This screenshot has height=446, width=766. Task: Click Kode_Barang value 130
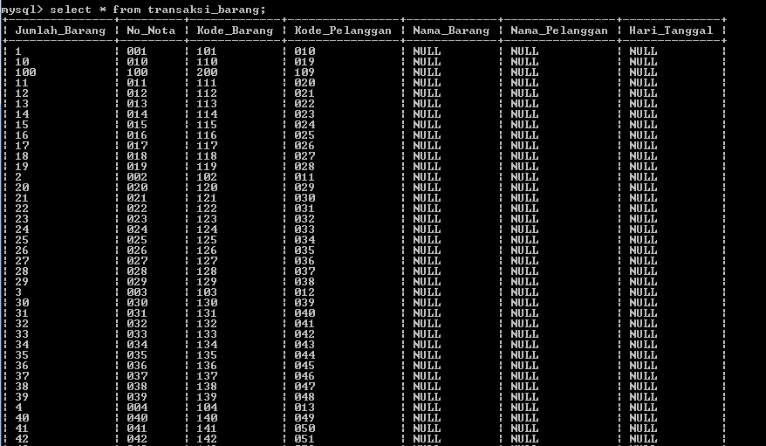207,303
